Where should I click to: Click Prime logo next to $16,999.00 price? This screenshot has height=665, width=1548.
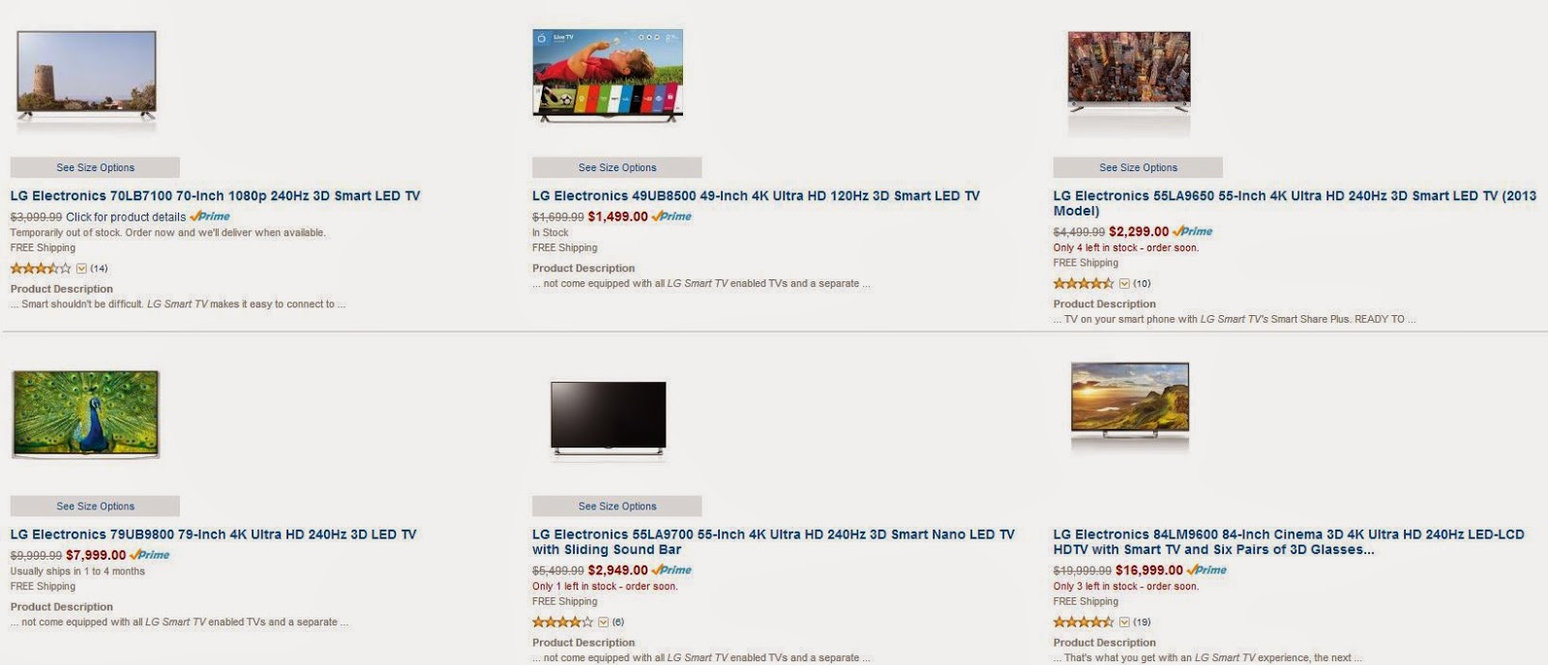1206,569
